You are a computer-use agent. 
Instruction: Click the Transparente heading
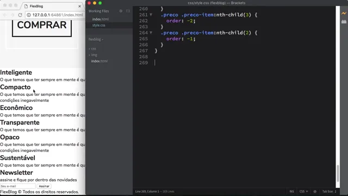pyautogui.click(x=20, y=122)
